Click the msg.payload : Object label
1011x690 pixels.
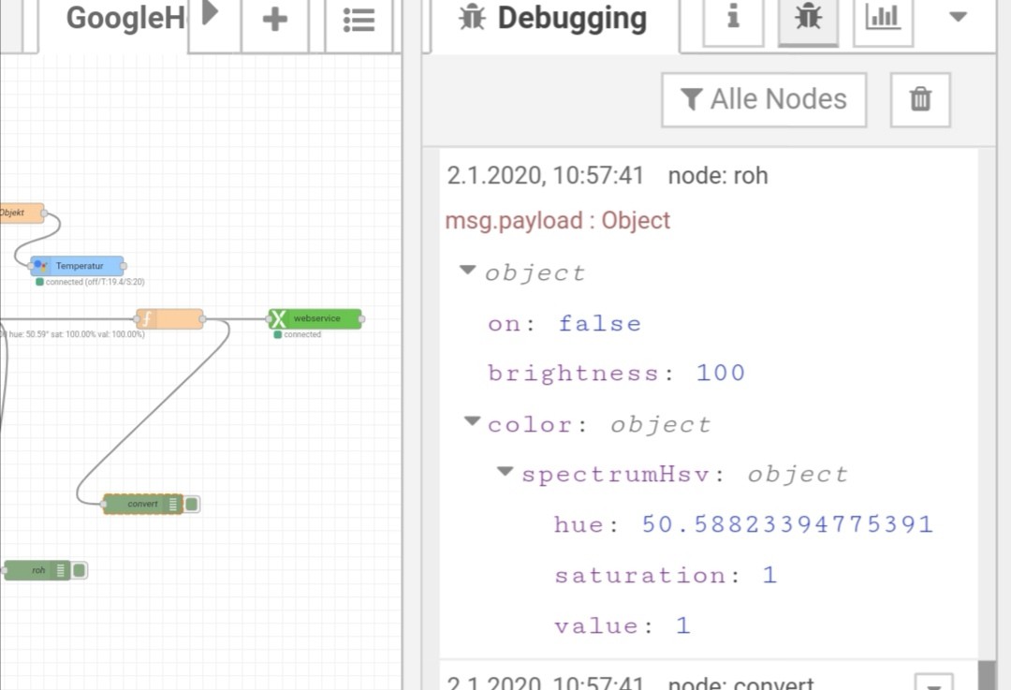click(558, 221)
